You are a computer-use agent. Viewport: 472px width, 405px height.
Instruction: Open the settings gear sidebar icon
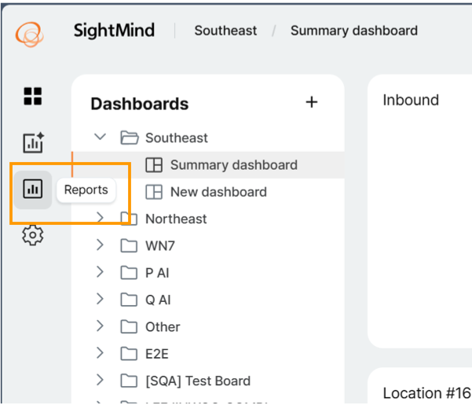click(x=33, y=235)
